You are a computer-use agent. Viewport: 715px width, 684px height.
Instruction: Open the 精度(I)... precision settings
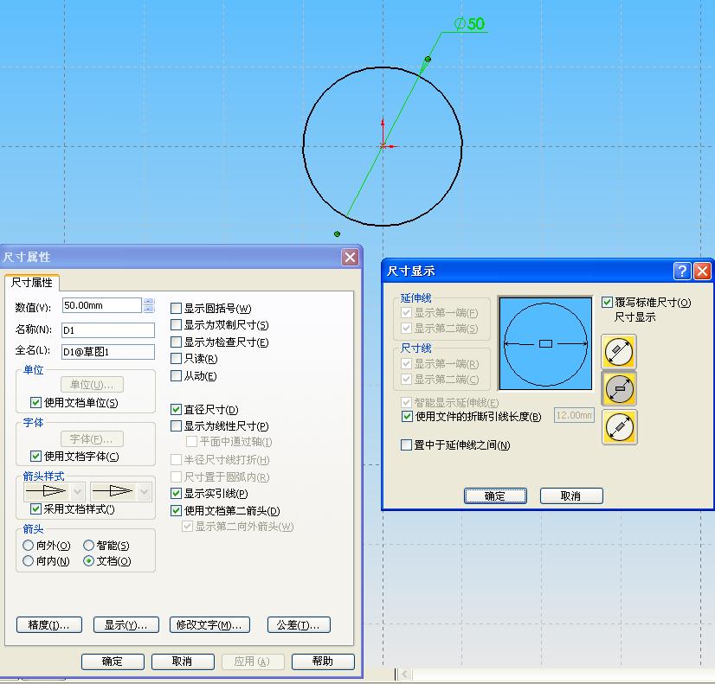(x=49, y=625)
